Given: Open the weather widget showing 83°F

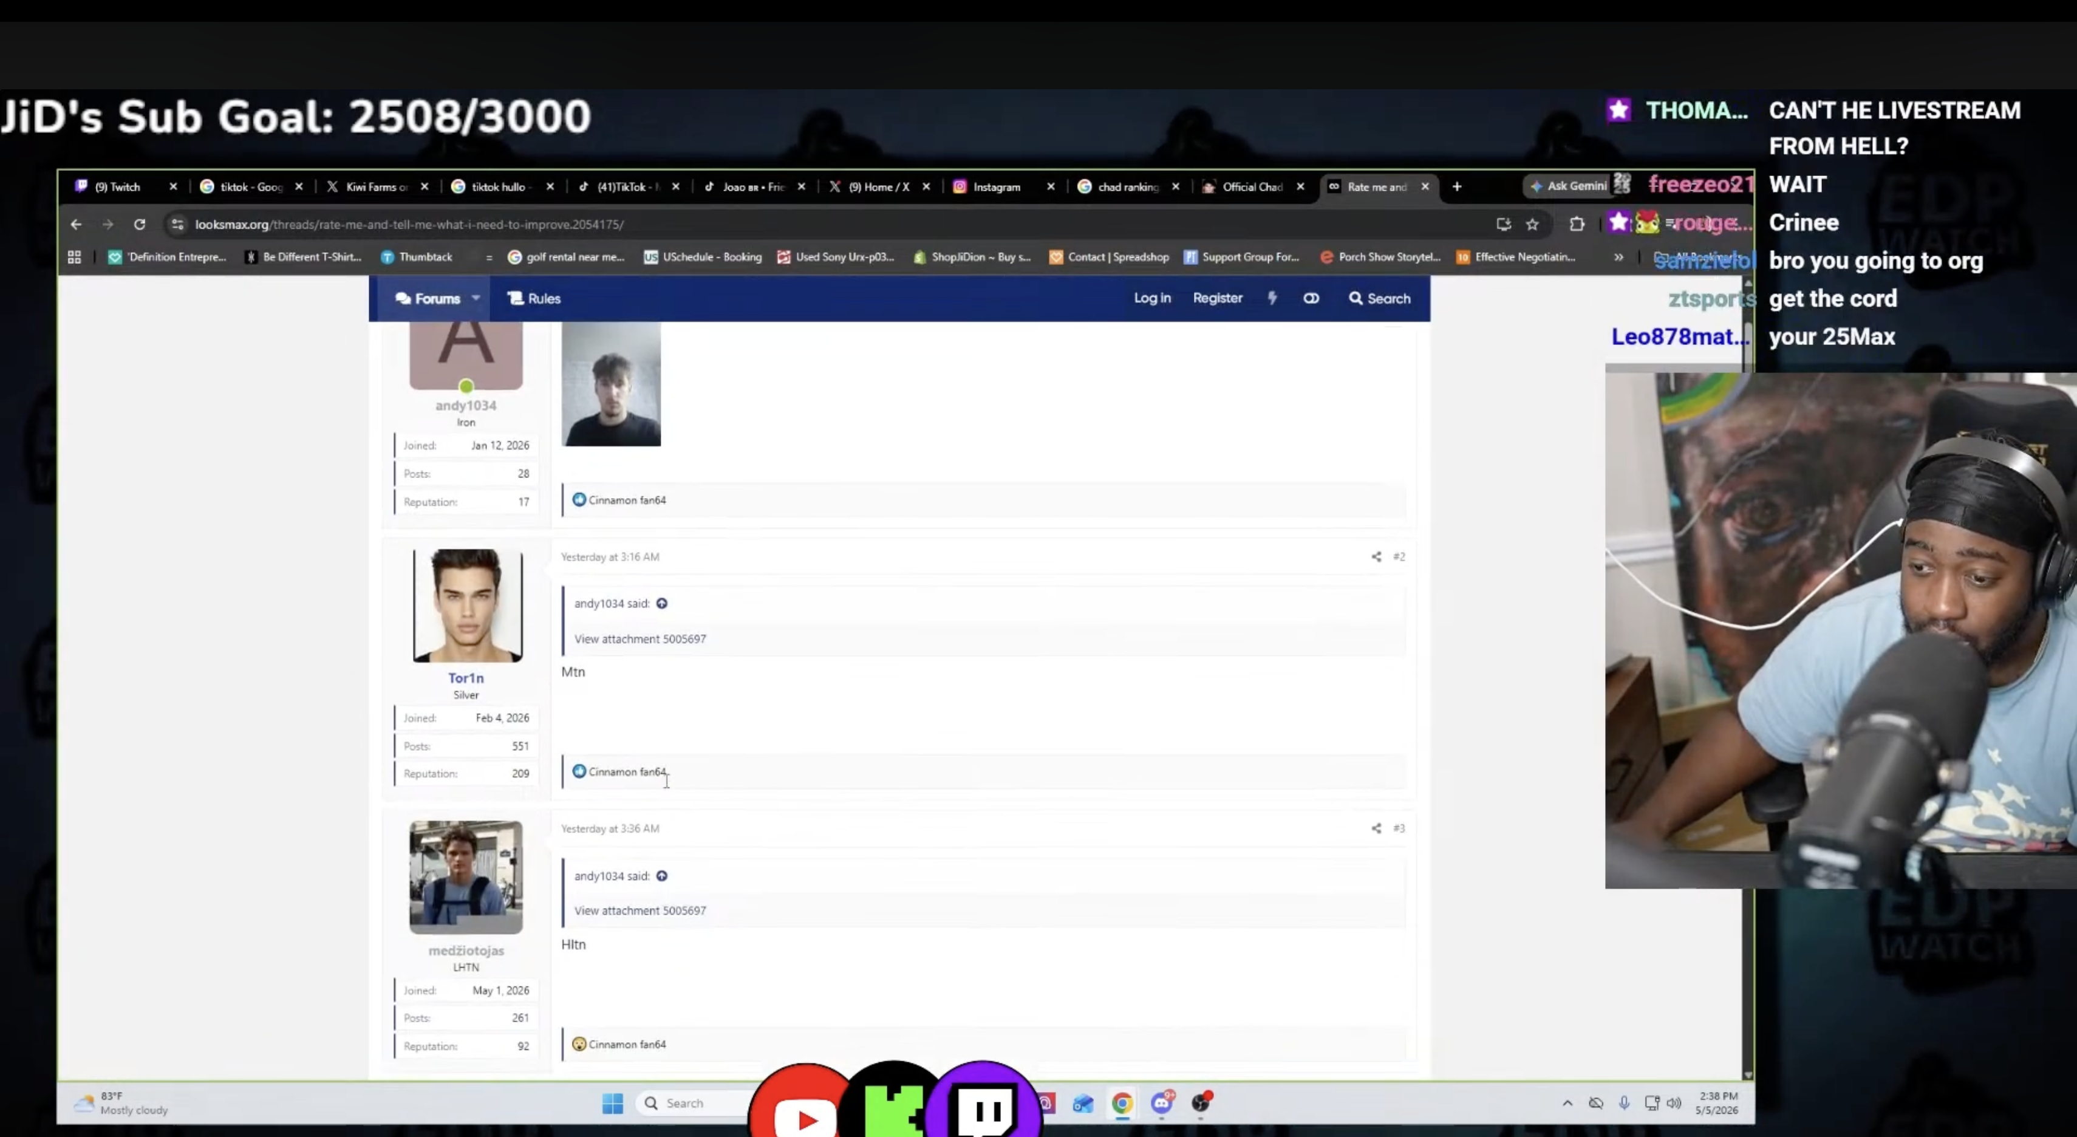Looking at the screenshot, I should pos(121,1103).
